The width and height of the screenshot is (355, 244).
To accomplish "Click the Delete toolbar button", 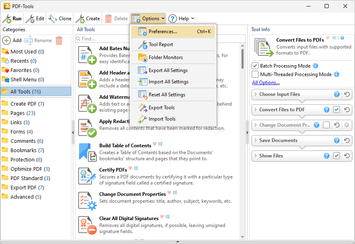I will [116, 19].
